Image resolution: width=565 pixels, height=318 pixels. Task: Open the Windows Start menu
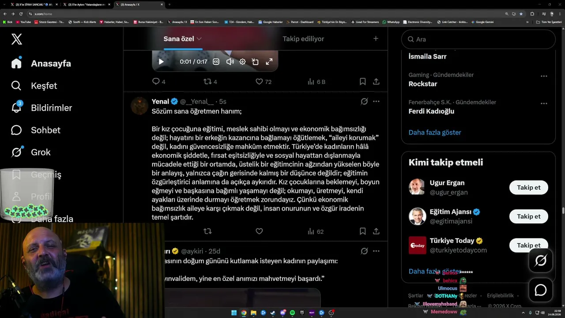point(234,313)
